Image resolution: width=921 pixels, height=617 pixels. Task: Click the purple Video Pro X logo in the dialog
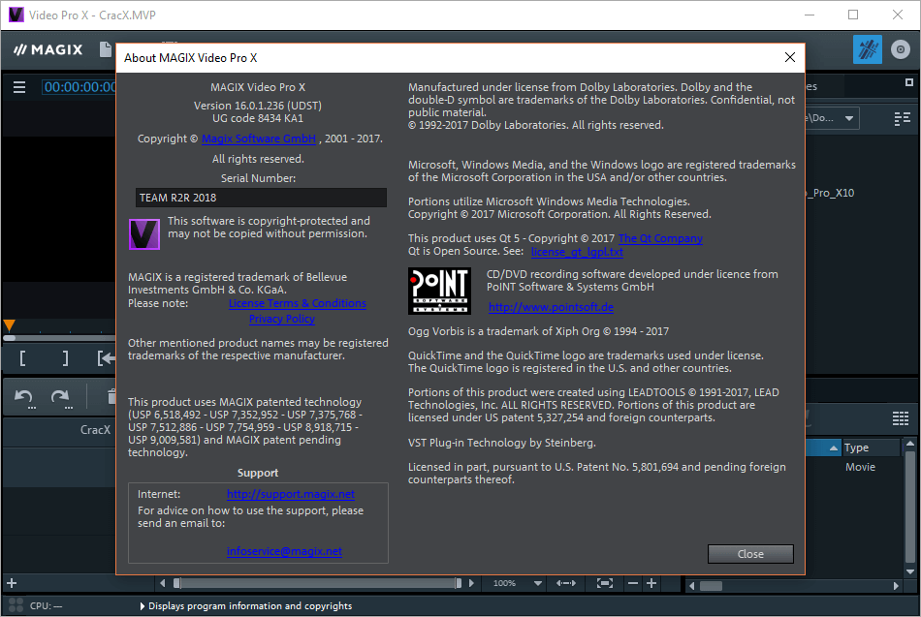144,233
